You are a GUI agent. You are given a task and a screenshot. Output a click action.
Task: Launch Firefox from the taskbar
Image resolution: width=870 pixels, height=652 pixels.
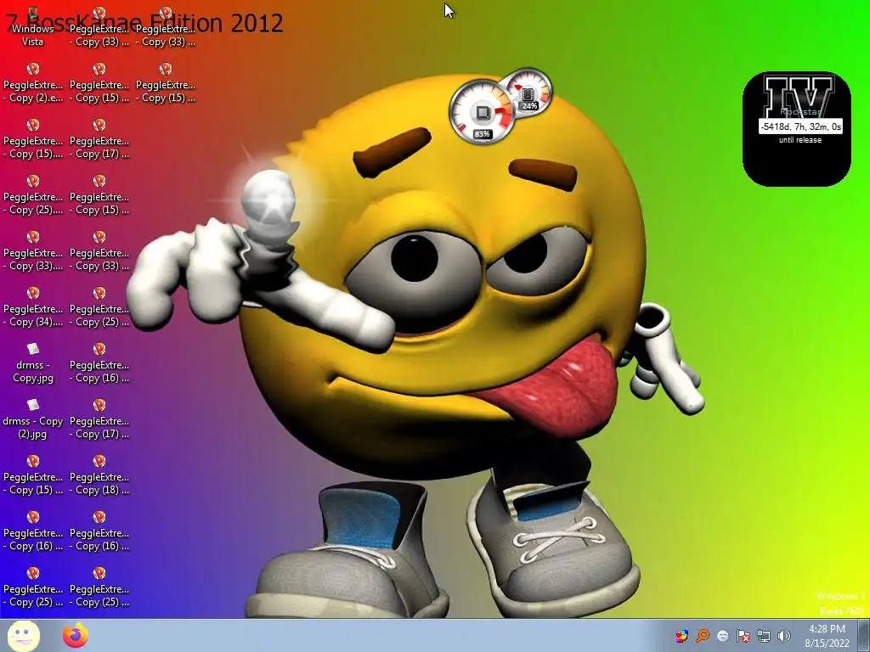tap(76, 636)
